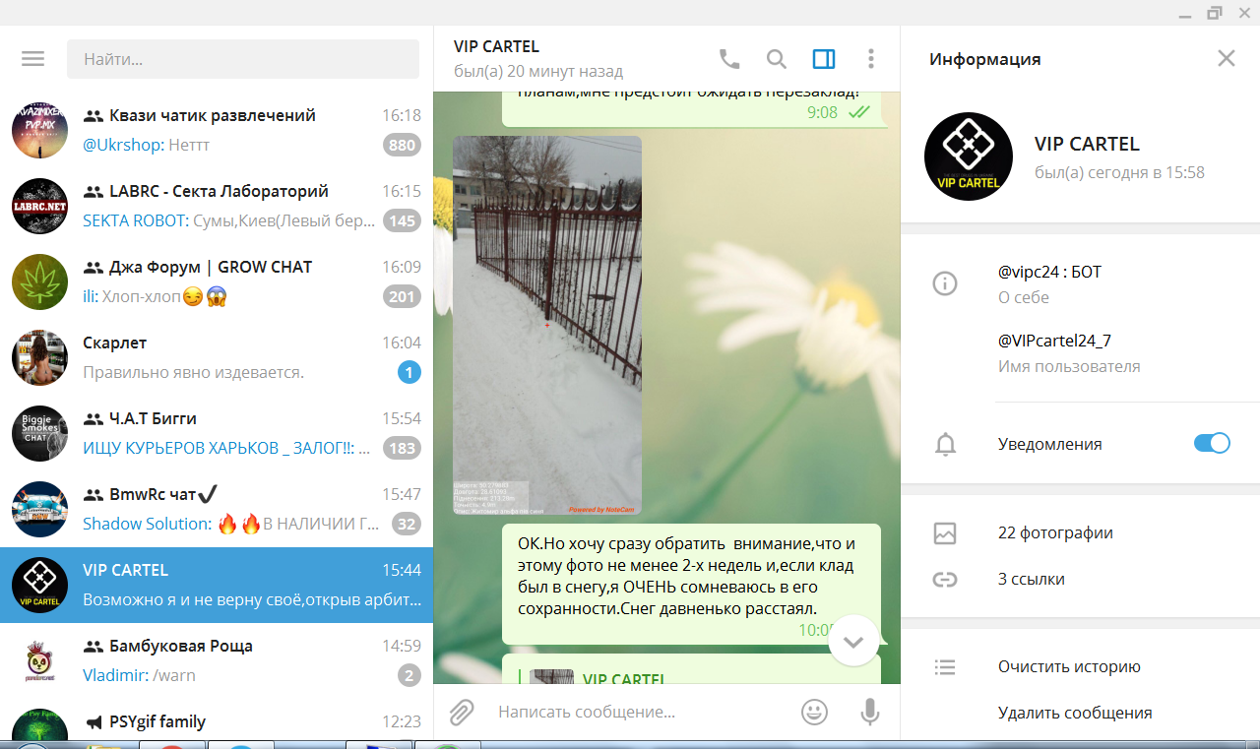Click the LABRC.NET avatar
The height and width of the screenshot is (749, 1260).
pyautogui.click(x=39, y=206)
